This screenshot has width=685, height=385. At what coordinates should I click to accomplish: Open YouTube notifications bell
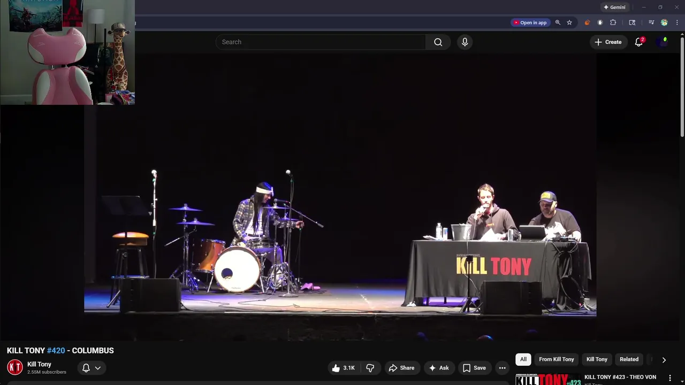click(x=639, y=42)
